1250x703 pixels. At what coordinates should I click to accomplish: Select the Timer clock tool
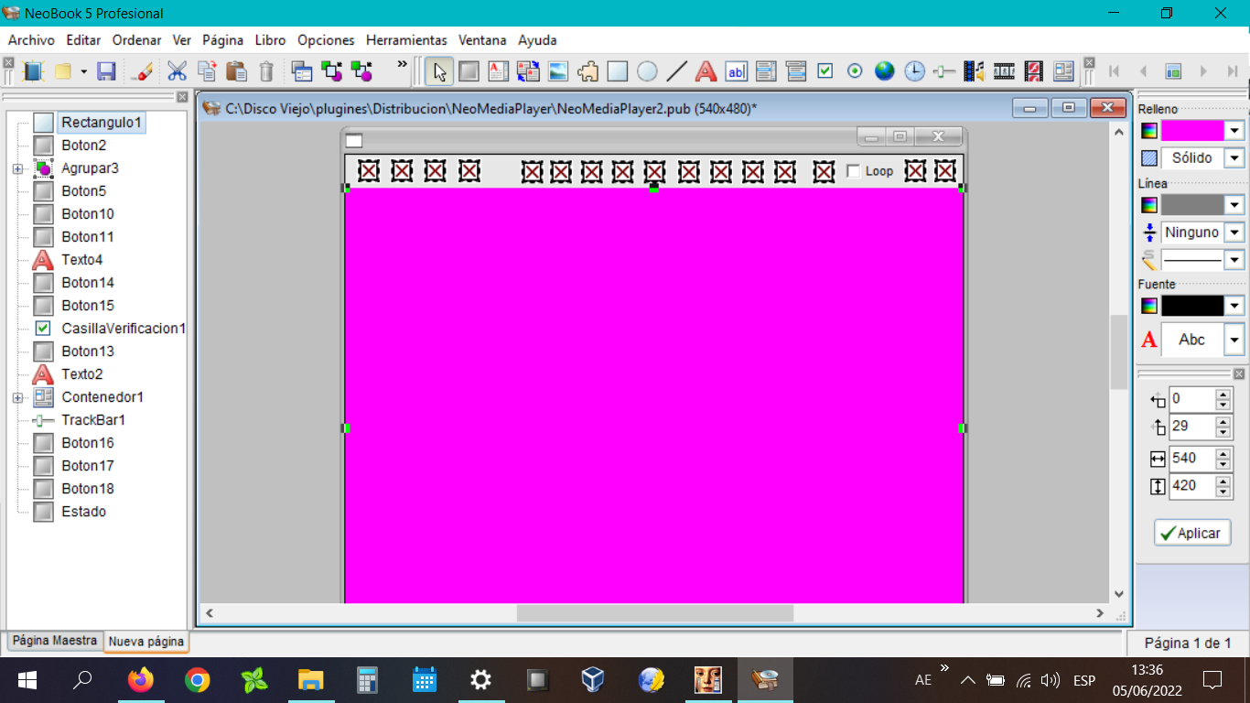[914, 71]
